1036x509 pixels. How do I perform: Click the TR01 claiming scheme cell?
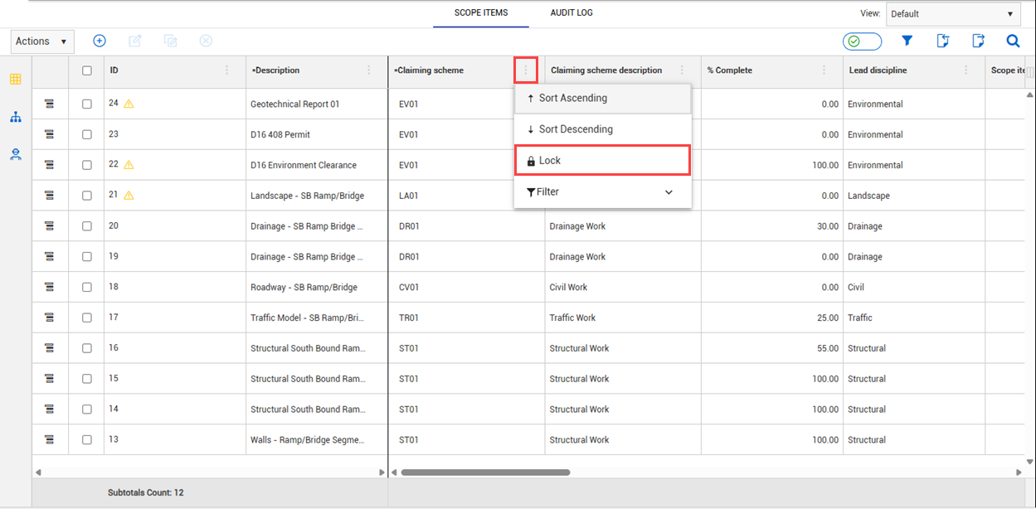[467, 318]
